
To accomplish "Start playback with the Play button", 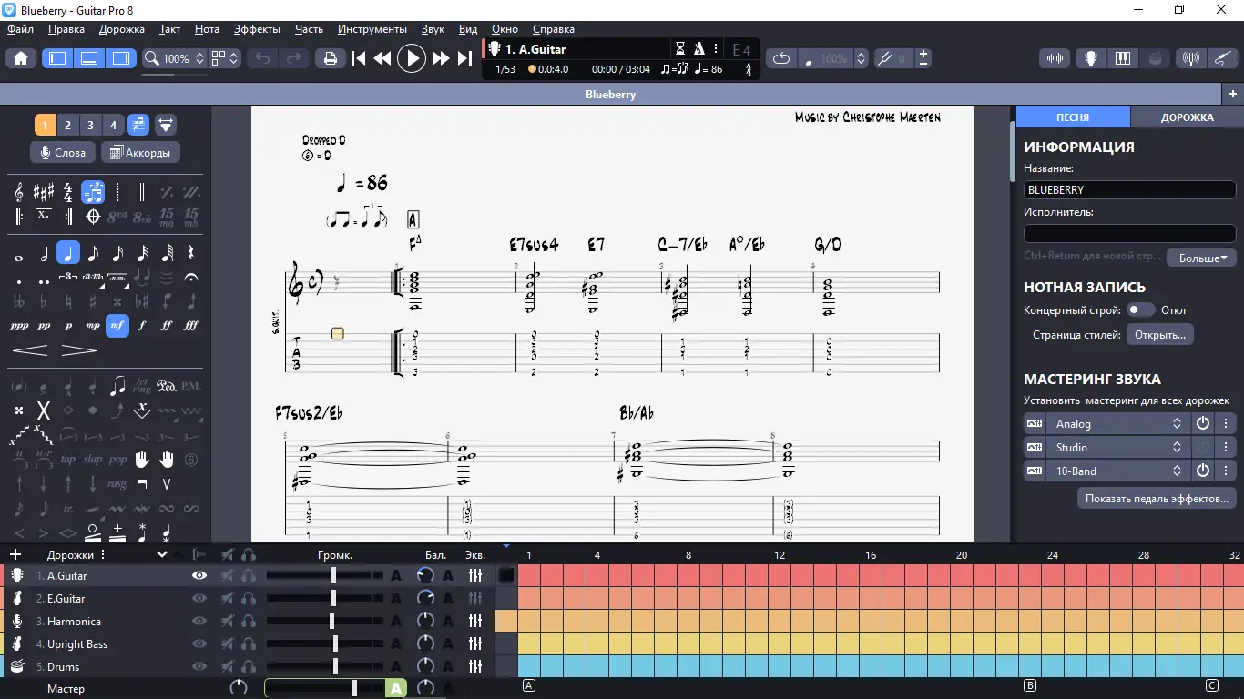I will point(412,58).
